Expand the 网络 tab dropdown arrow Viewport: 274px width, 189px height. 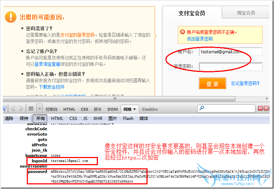pos(135,109)
